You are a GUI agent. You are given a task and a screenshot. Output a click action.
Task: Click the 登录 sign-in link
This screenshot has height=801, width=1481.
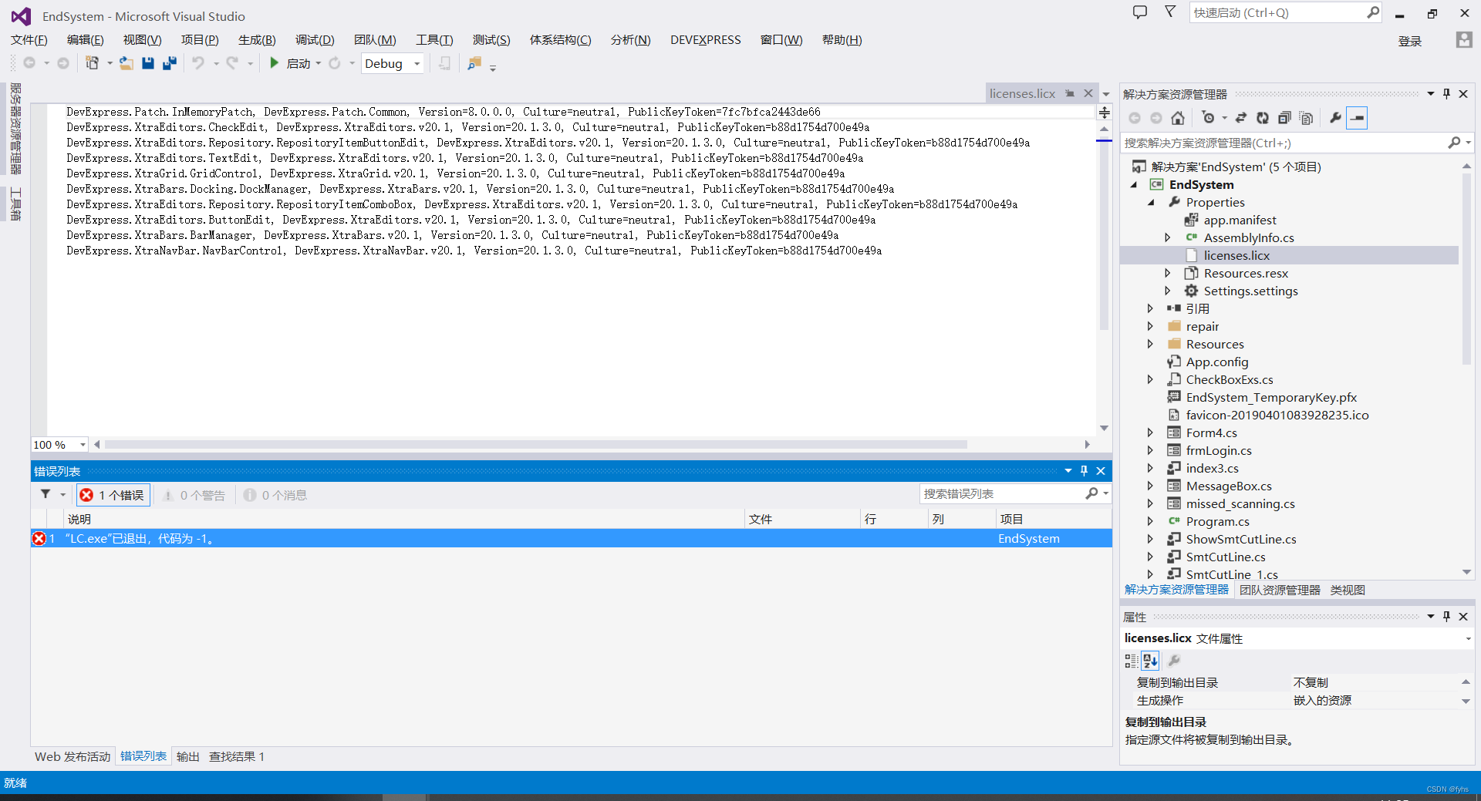pos(1410,41)
